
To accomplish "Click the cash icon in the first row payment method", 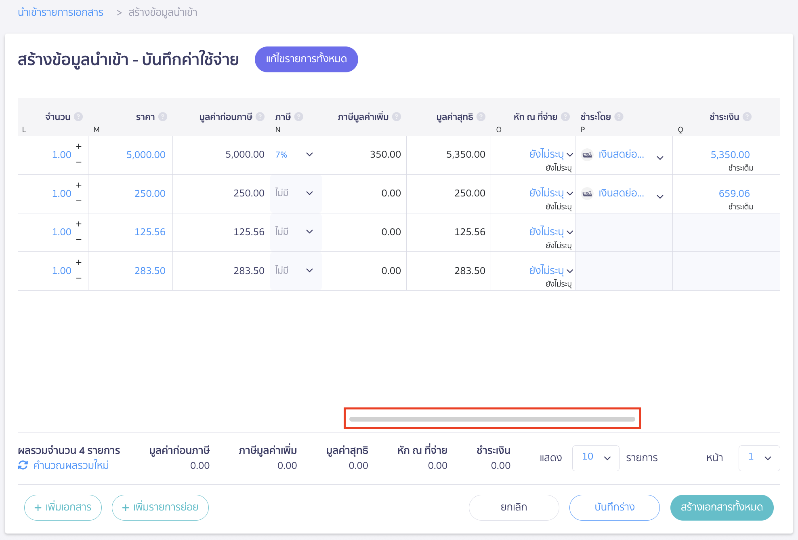I will [587, 154].
